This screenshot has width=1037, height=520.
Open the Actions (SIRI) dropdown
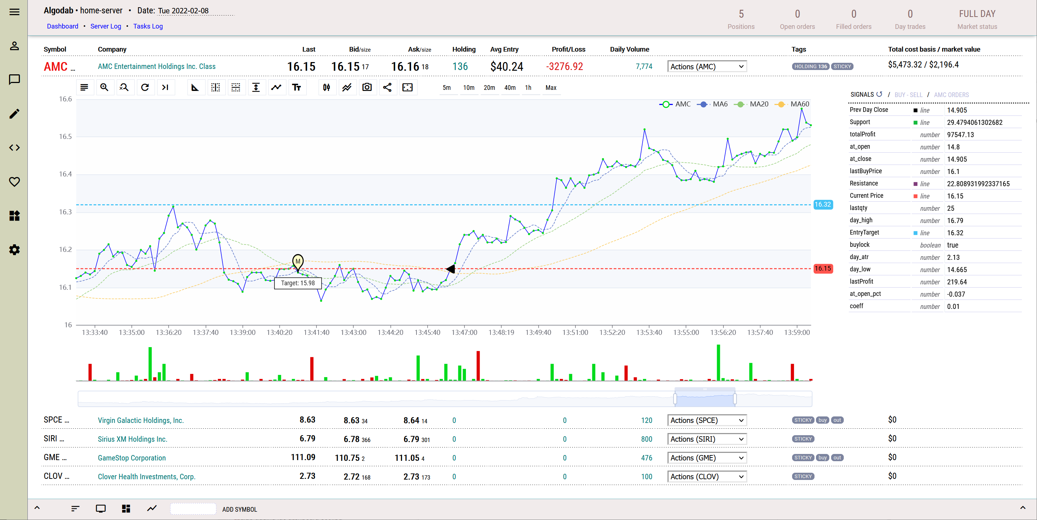pos(707,439)
